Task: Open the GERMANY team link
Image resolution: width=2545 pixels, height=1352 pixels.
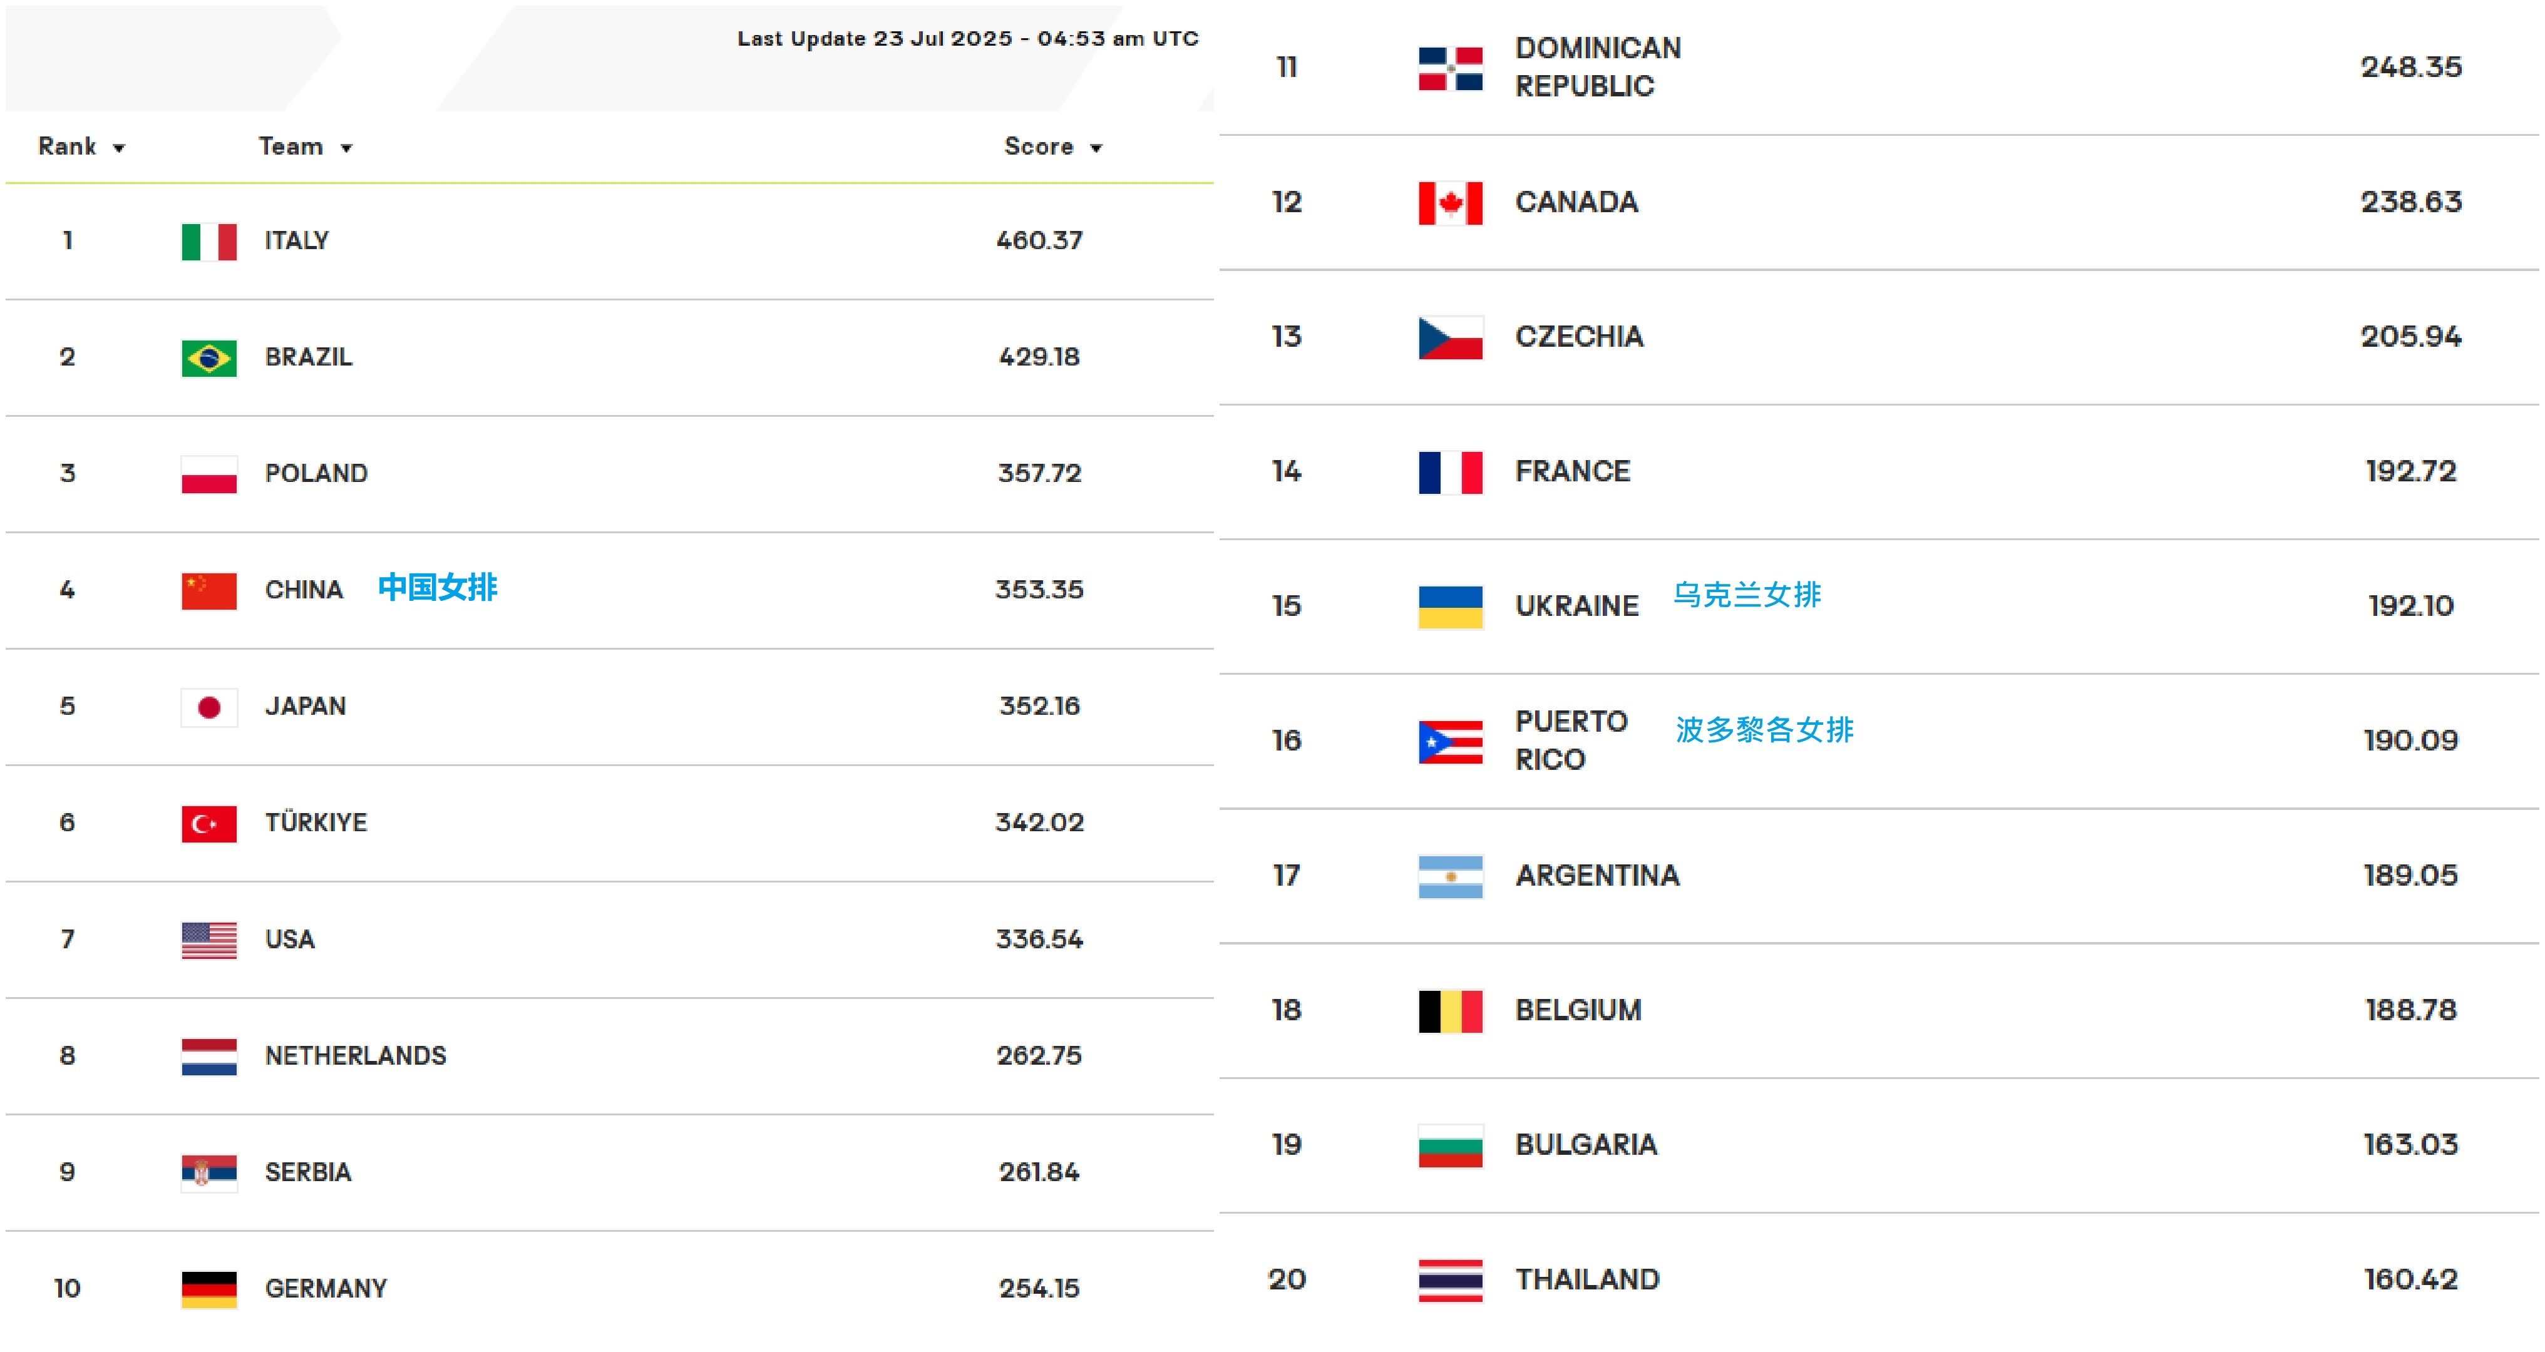Action: tap(326, 1289)
